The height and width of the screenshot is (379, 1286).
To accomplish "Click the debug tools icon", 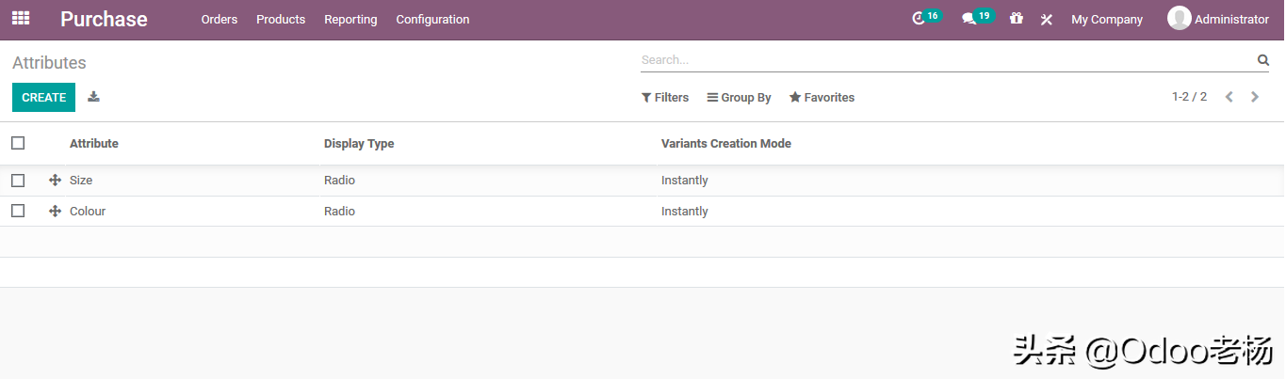I will 1046,19.
